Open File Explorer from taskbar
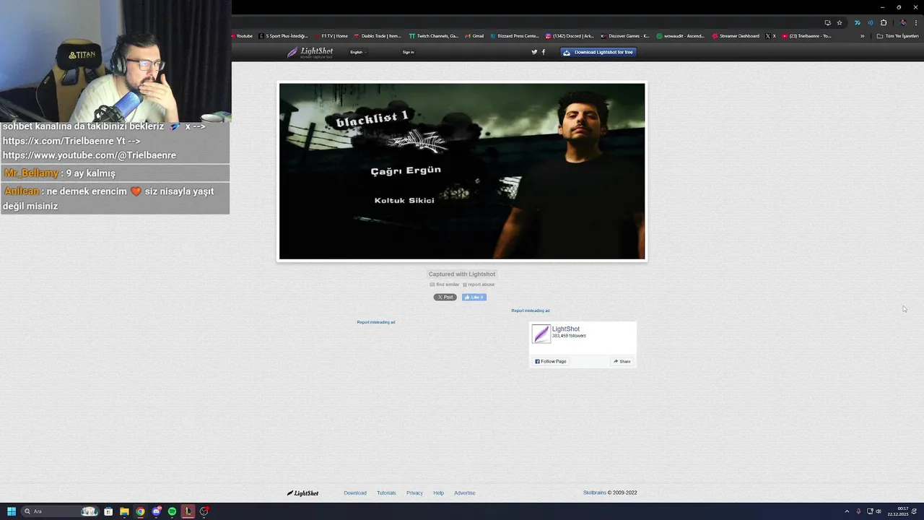The image size is (924, 520). point(124,511)
